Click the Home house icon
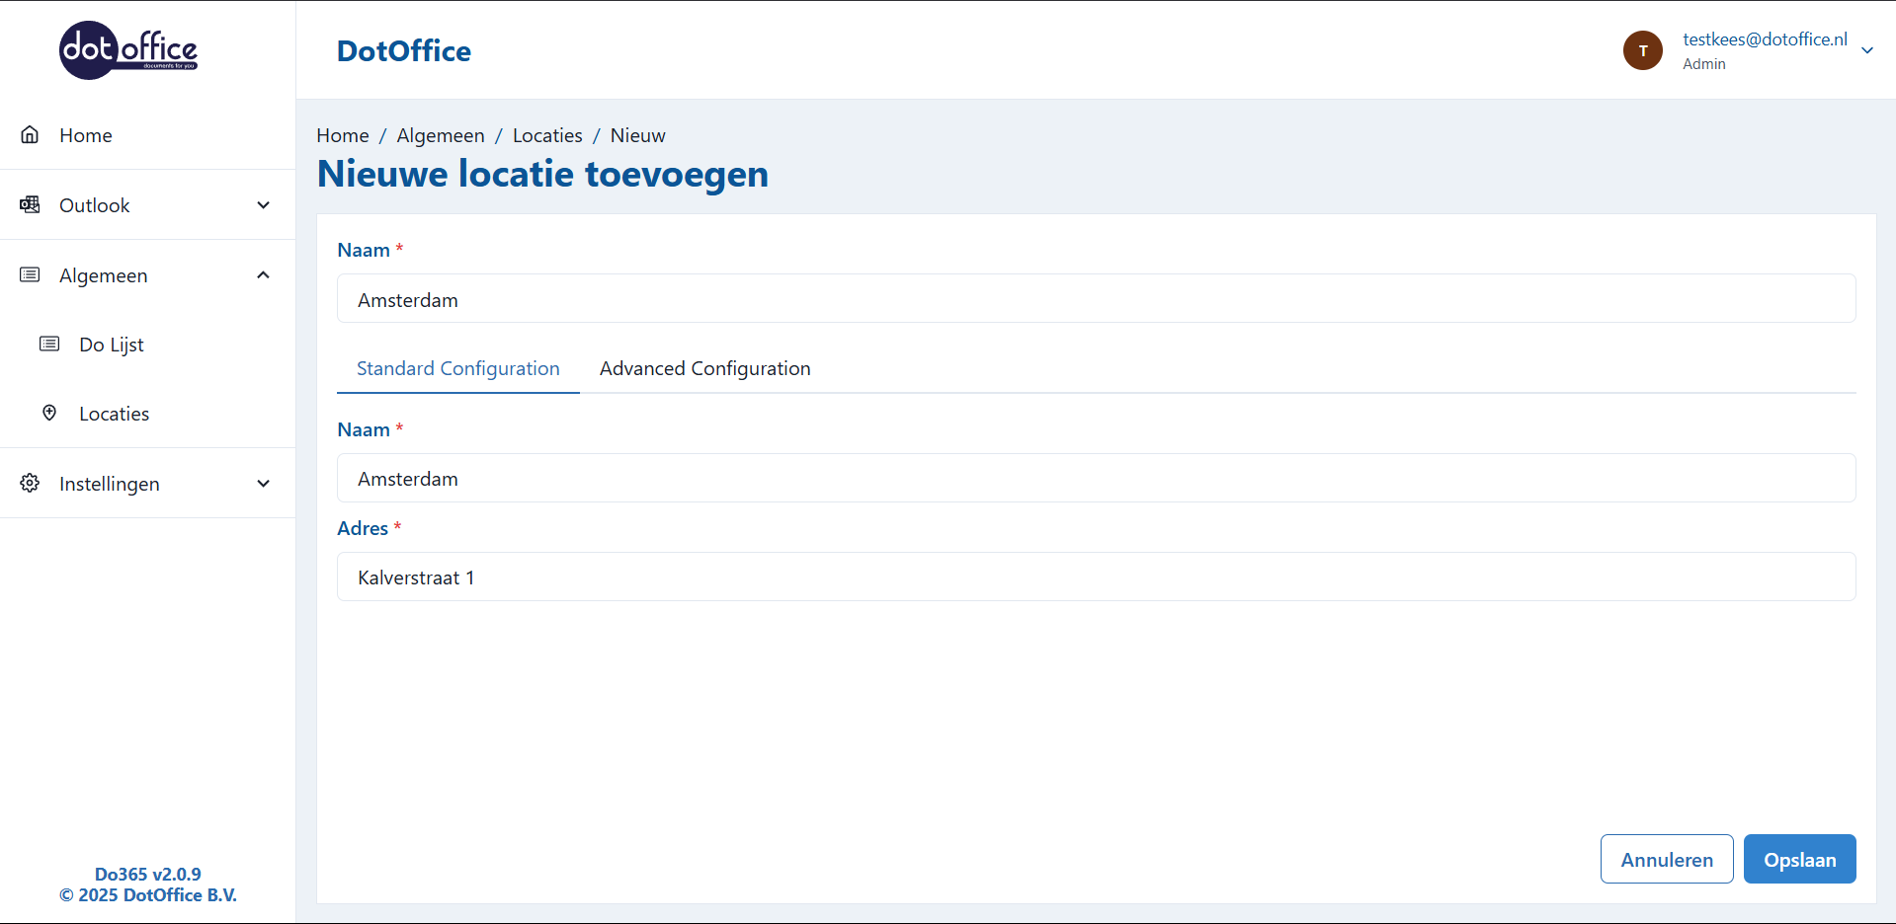The height and width of the screenshot is (924, 1896). [x=31, y=135]
